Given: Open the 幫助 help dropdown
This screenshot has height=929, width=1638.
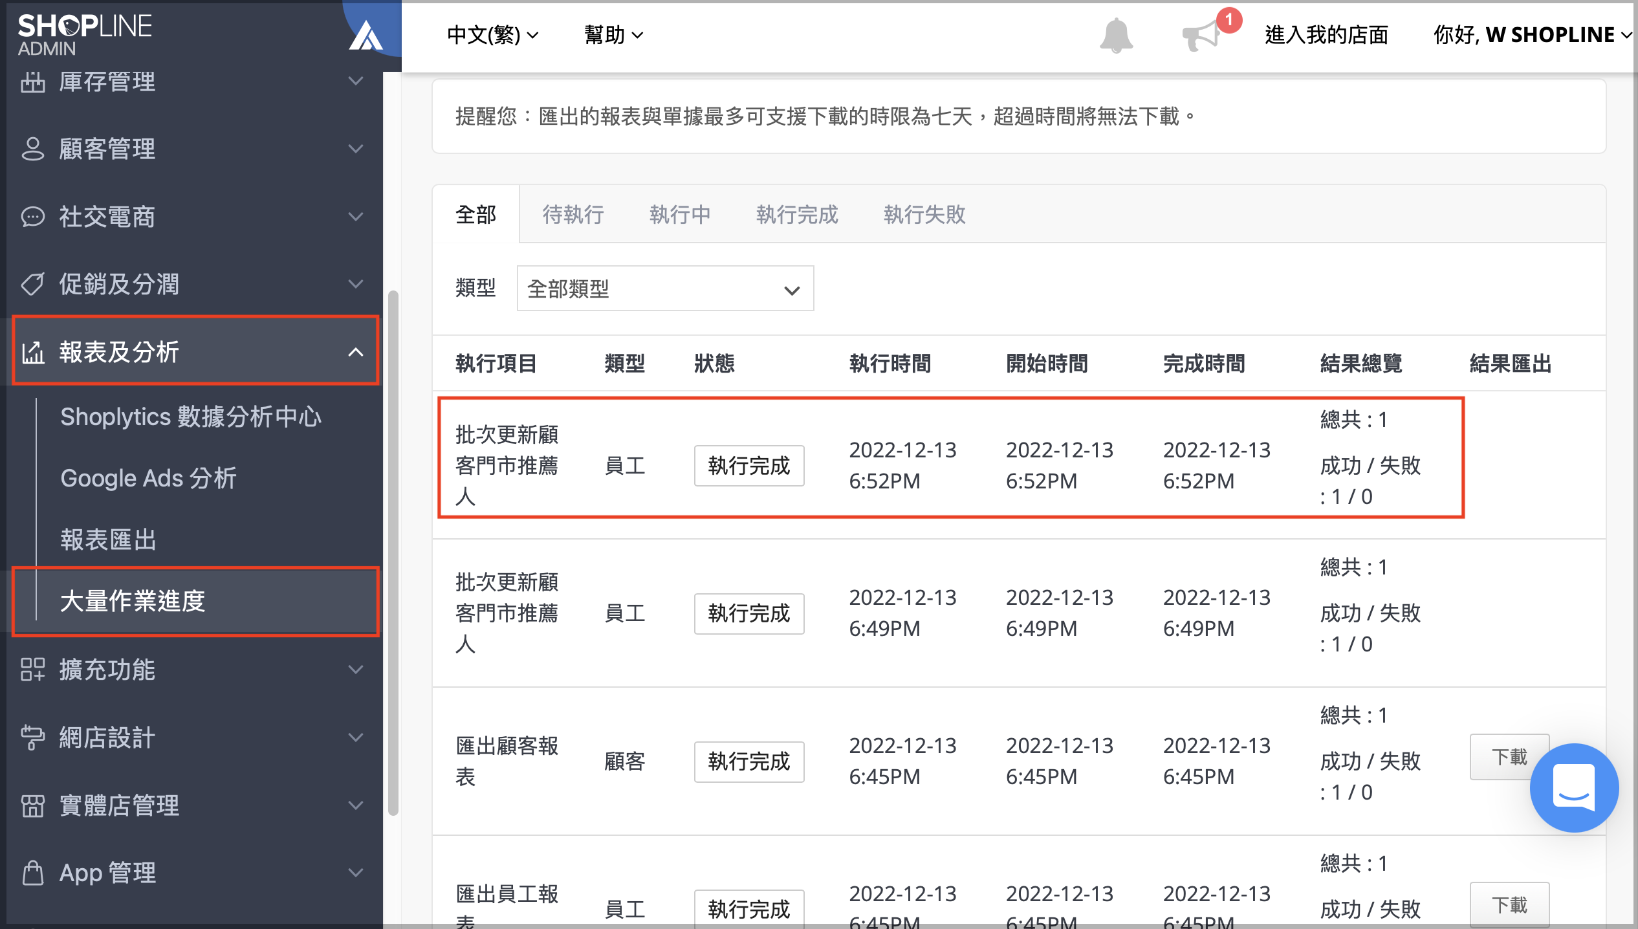Looking at the screenshot, I should pyautogui.click(x=613, y=35).
